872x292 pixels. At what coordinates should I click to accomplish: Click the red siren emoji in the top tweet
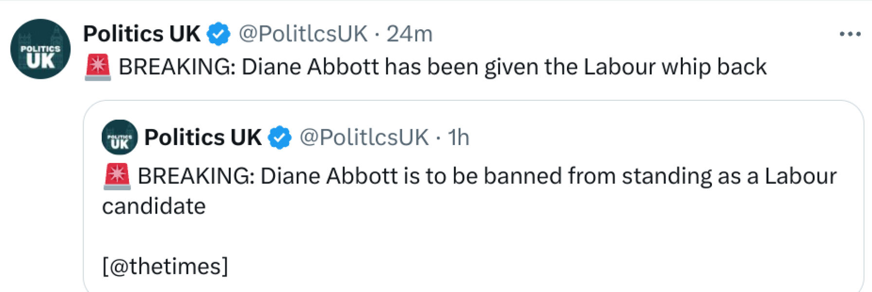pos(98,67)
